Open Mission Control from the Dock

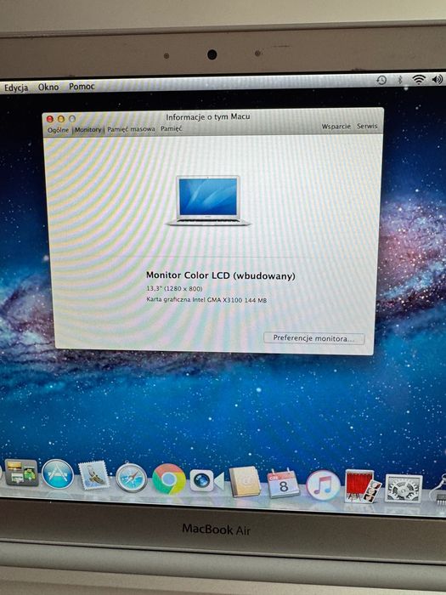point(21,473)
